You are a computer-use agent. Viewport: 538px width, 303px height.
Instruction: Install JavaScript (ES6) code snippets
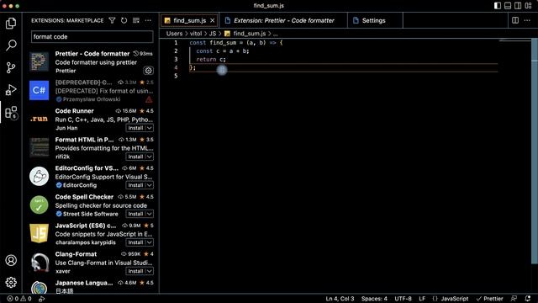(135, 242)
